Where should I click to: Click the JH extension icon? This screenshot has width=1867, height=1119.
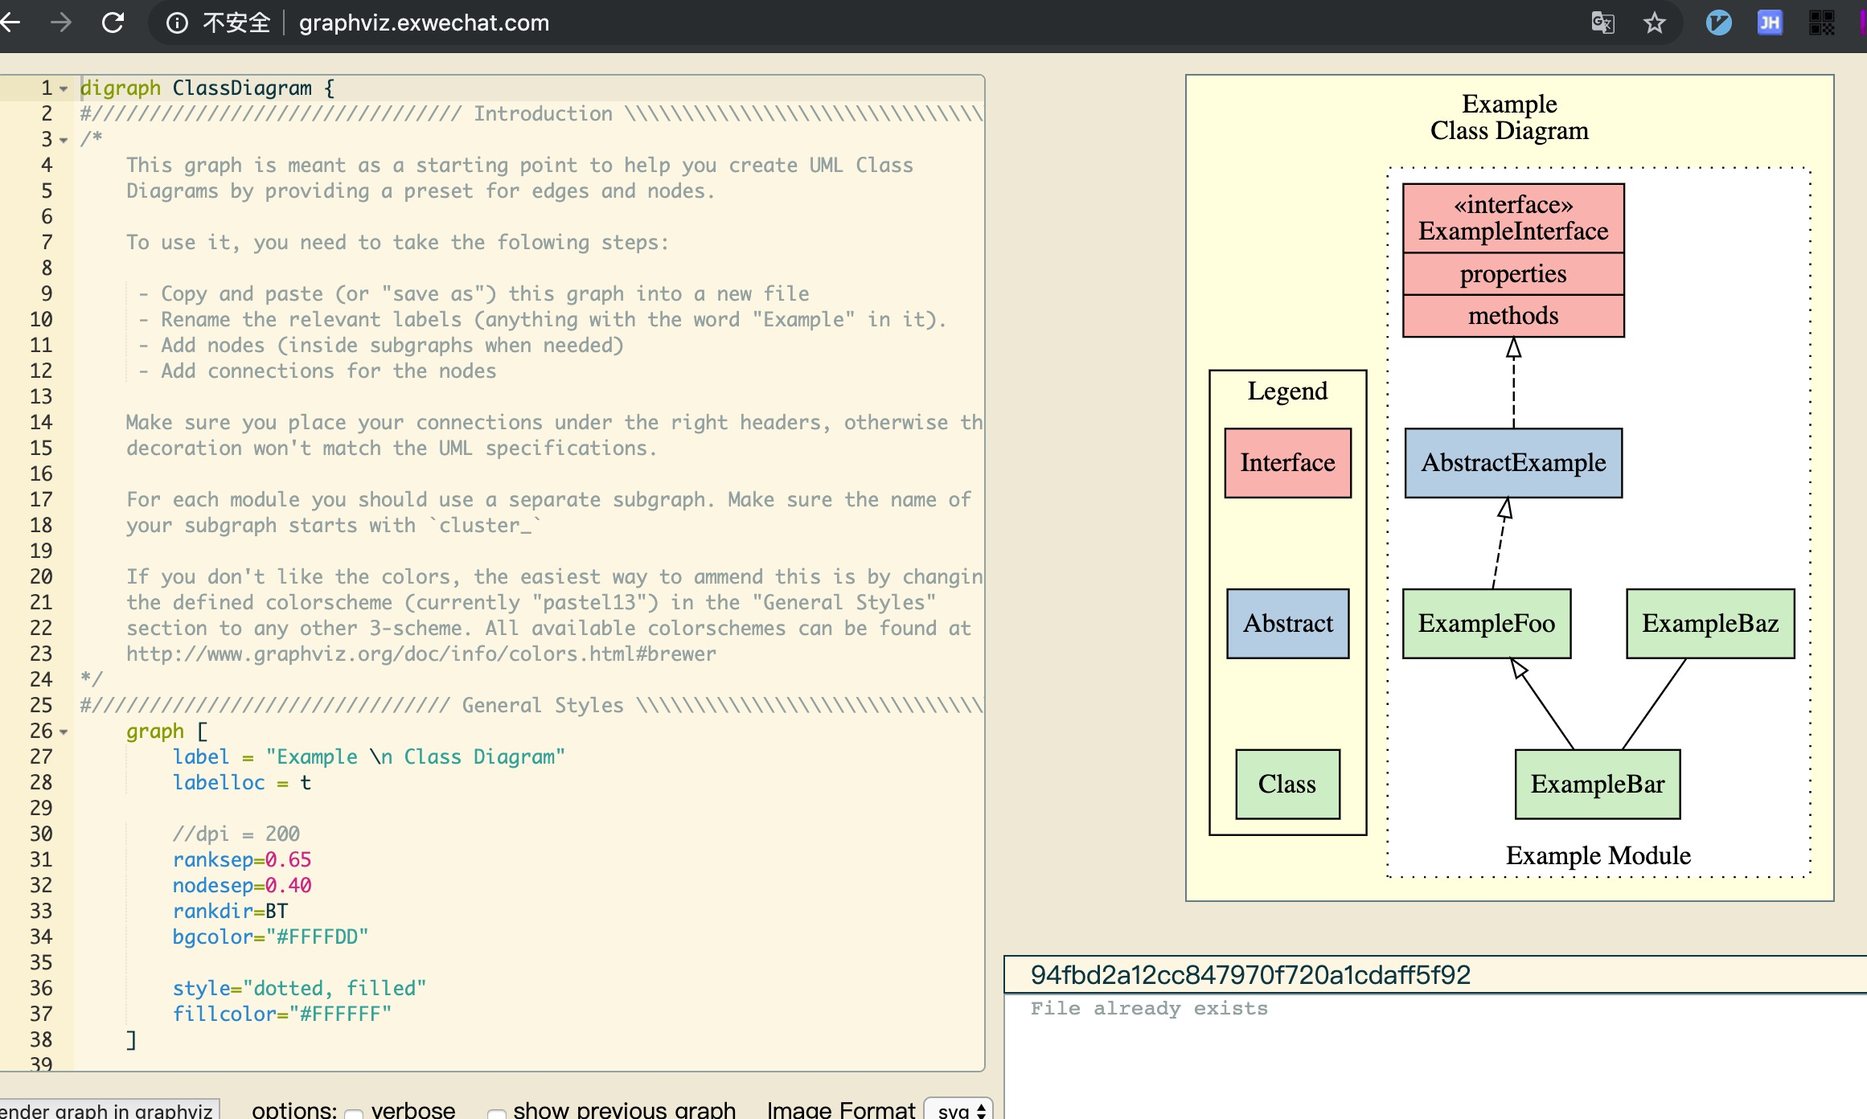[1770, 23]
